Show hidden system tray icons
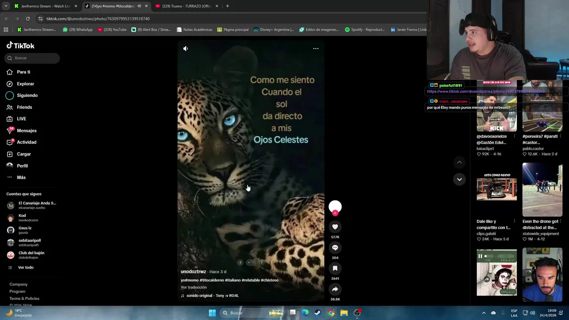 484,313
